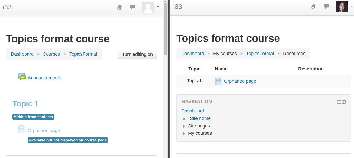Open Announcements forum link
Viewport: 354px width, 158px height.
coord(44,78)
